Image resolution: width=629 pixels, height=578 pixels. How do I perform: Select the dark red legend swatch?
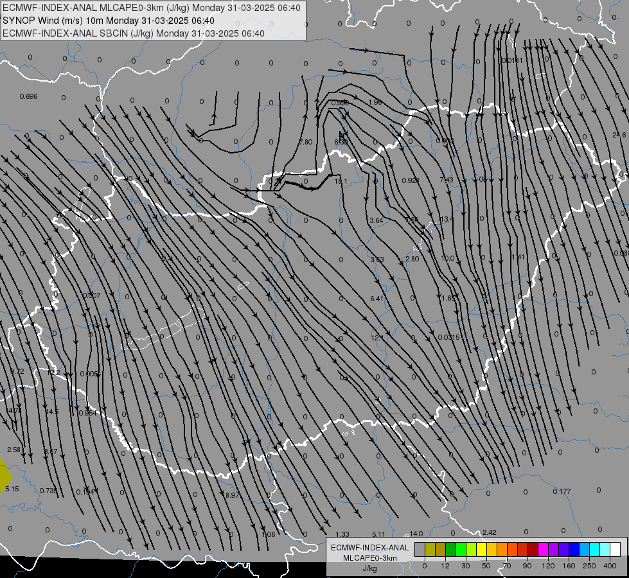pyautogui.click(x=533, y=549)
